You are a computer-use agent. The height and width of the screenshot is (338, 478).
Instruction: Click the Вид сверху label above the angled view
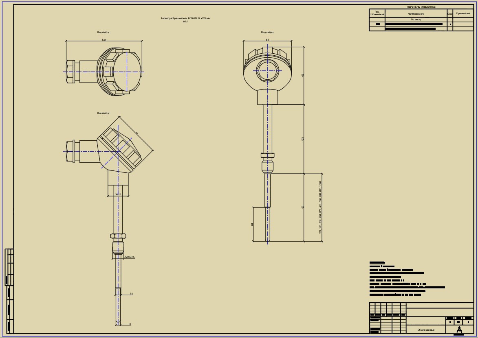coord(103,113)
